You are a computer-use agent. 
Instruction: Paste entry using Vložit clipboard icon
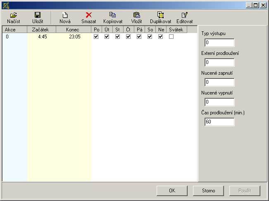136,15
